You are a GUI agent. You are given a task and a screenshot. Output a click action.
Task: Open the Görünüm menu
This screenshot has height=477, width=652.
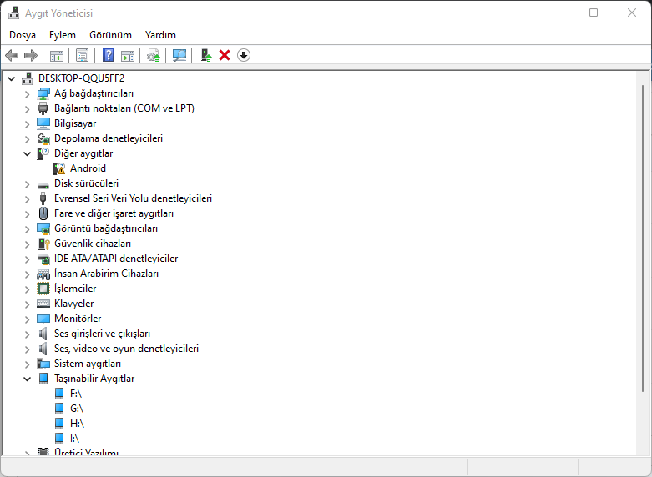click(x=110, y=35)
